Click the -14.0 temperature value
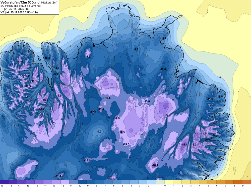This screenshot has width=251, height=187. (204, 133)
